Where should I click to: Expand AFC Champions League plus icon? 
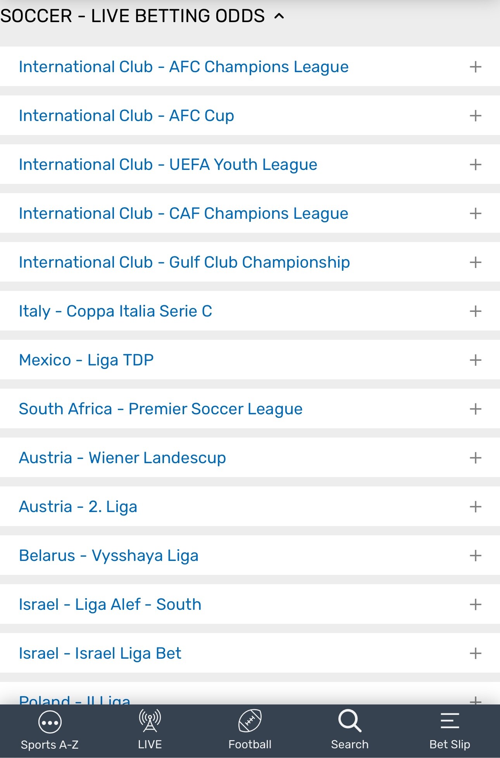pyautogui.click(x=476, y=67)
